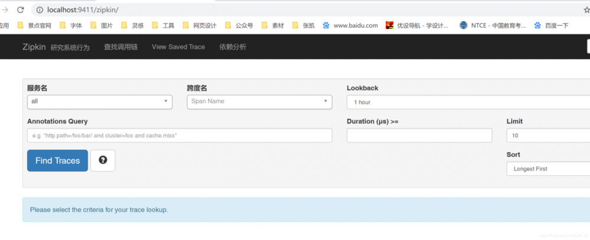This screenshot has height=240, width=590.
Task: Click the Find Traces button
Action: (x=58, y=160)
